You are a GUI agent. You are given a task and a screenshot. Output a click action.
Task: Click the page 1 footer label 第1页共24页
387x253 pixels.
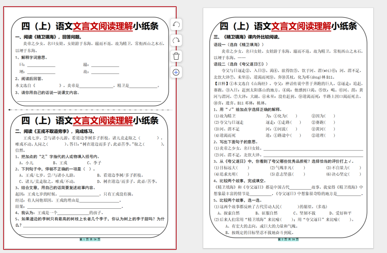[x=90, y=239]
